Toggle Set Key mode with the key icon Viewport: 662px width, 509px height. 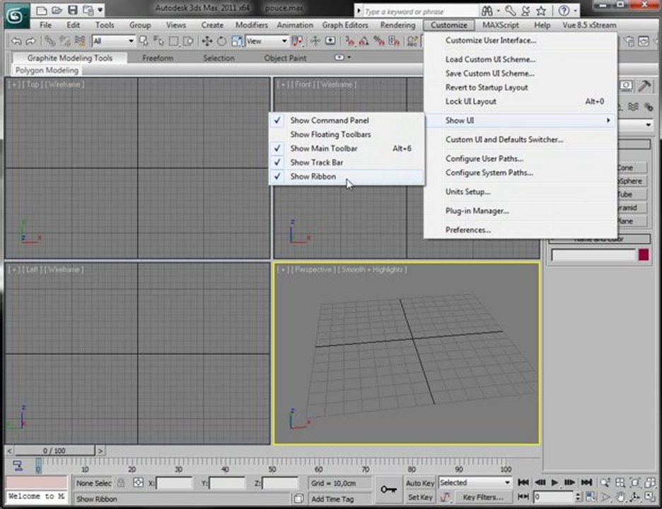(388, 490)
